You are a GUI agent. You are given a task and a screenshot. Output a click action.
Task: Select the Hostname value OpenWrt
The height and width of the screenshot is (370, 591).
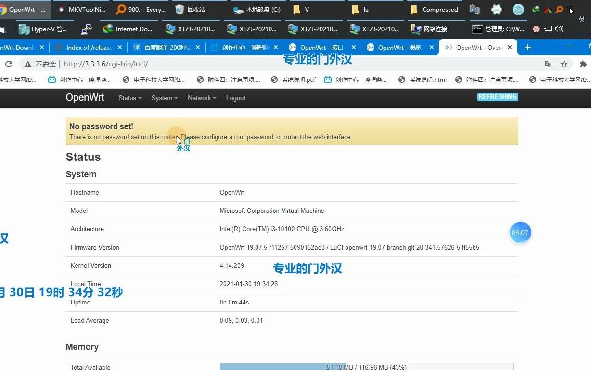(232, 192)
